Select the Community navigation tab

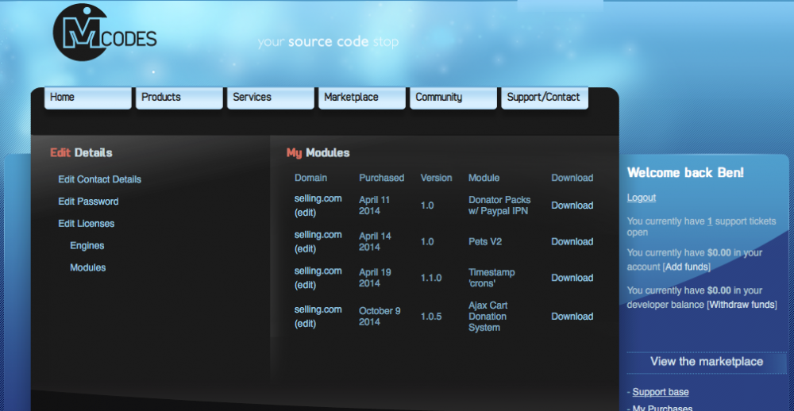point(453,98)
